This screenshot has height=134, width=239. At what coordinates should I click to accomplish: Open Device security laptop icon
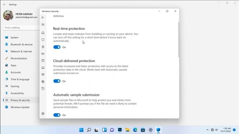click(43, 68)
